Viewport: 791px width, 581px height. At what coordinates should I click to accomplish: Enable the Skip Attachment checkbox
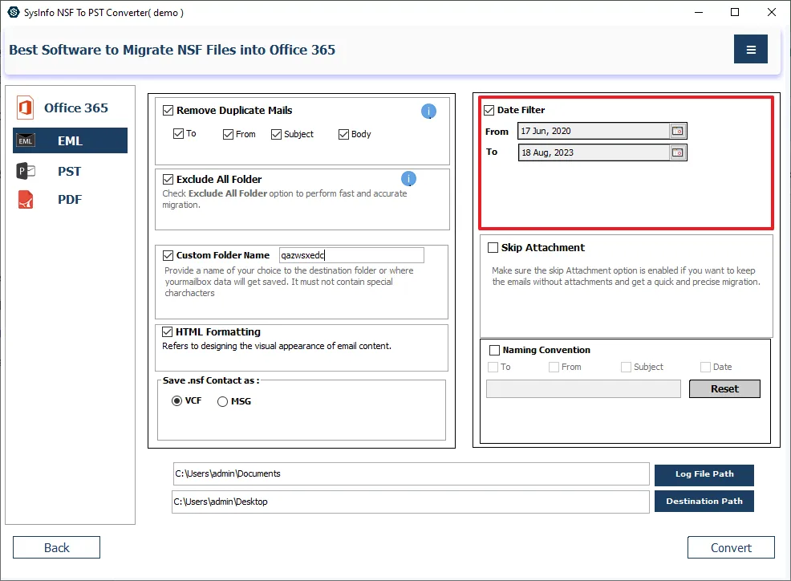coord(493,248)
